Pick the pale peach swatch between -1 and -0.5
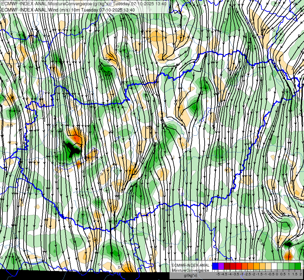 pyautogui.click(x=268, y=266)
